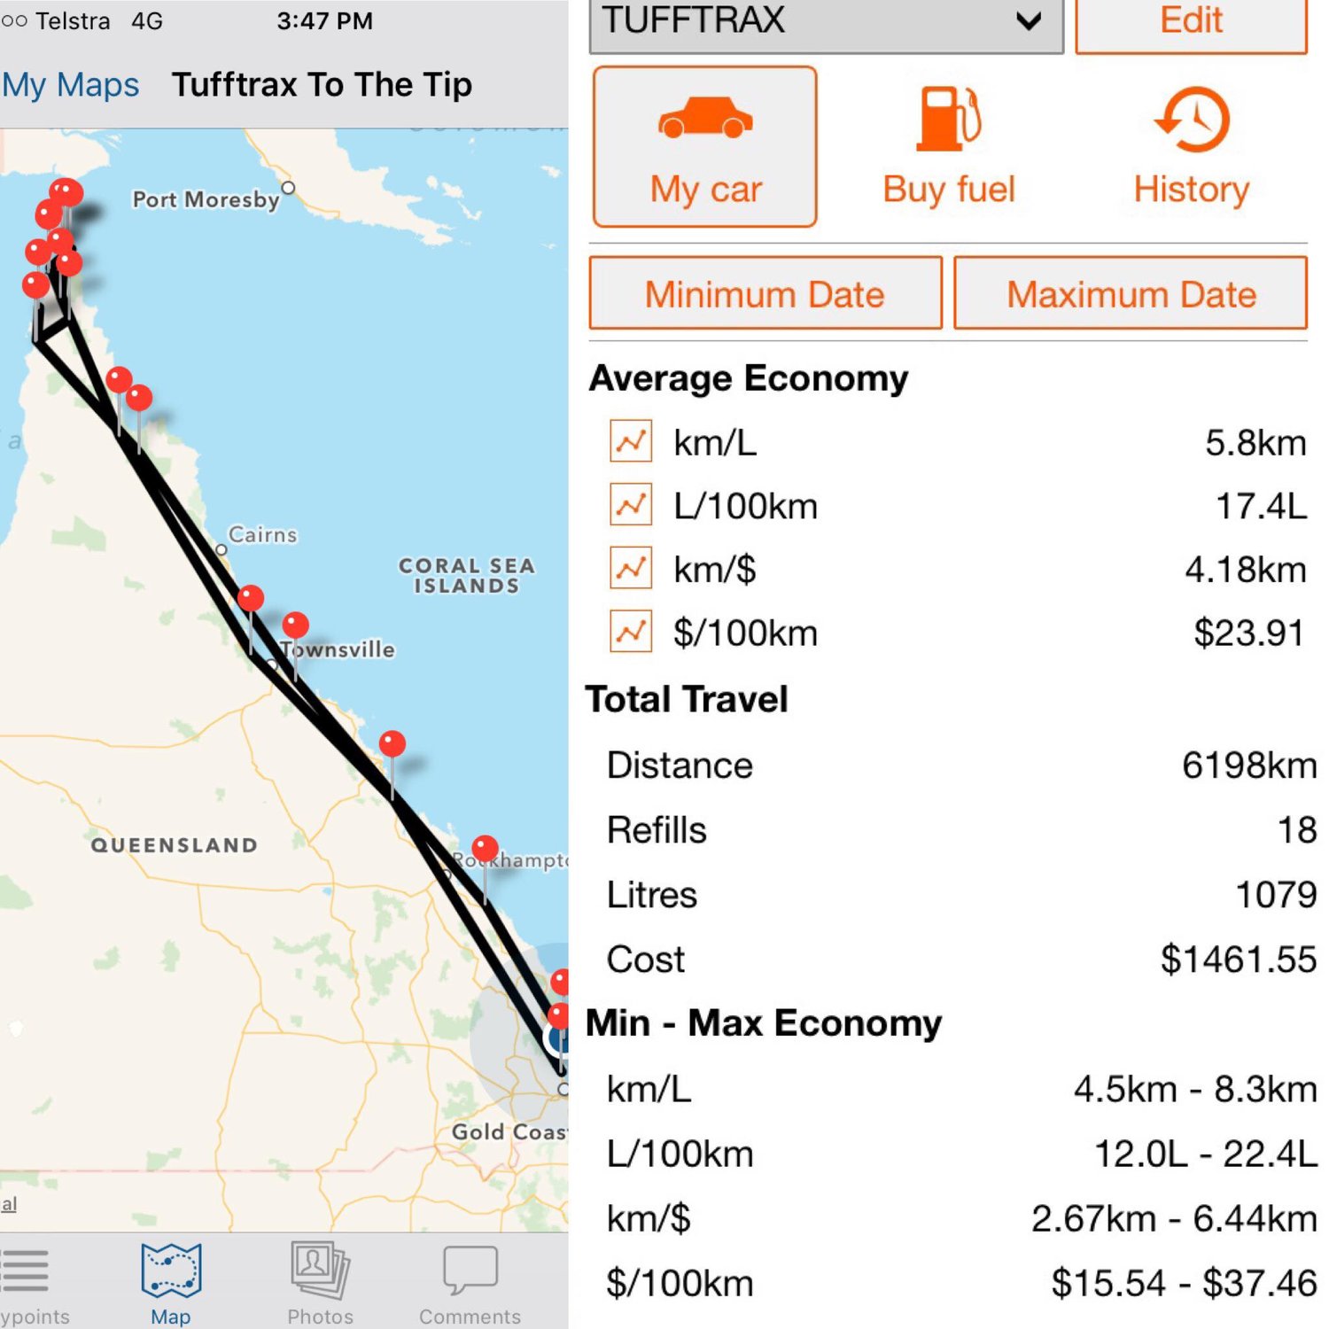Click the dropdown chevron beside TUFFTRAX

coord(1029,20)
